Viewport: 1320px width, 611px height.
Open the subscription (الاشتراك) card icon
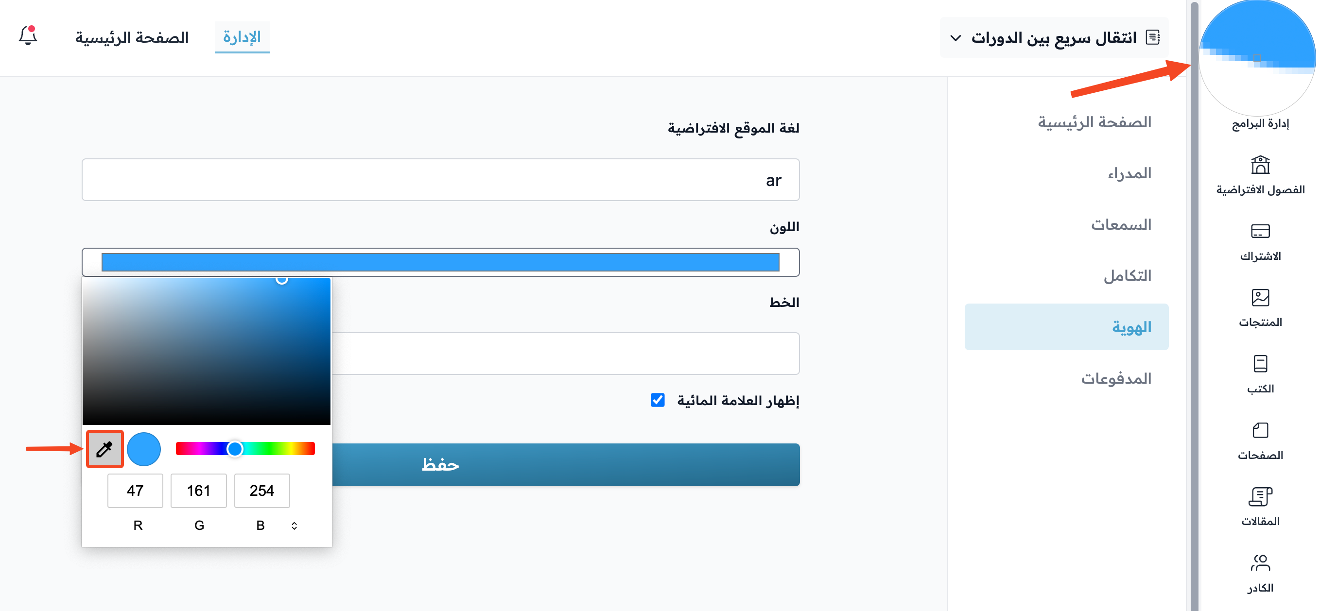coord(1260,232)
